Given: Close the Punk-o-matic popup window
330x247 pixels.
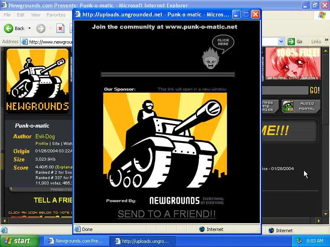Looking at the screenshot, I should point(255,14).
